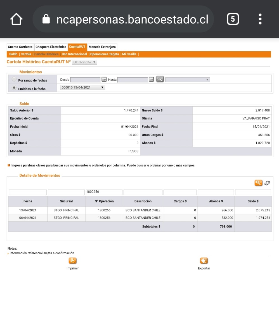Switch to the Chequera Electrónica tab
Viewport: 279px width, 335px height.
click(x=51, y=47)
